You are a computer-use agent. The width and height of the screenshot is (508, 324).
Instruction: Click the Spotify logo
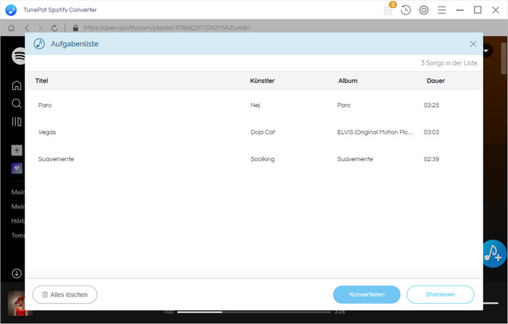18,56
